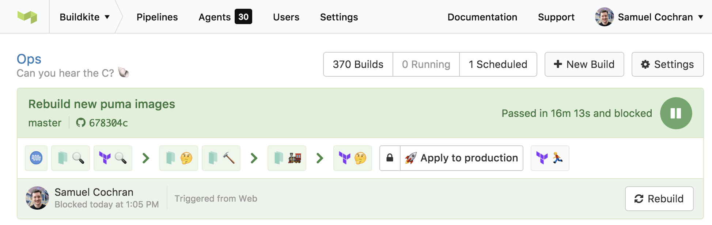Screen dimensions: 712x225
Task: Open the Documentation link
Action: coord(482,17)
